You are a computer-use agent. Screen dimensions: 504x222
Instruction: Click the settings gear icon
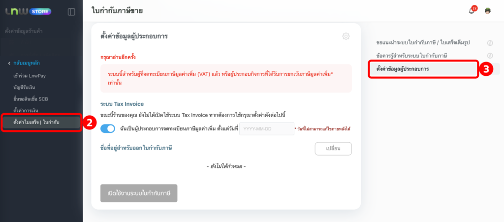point(346,36)
